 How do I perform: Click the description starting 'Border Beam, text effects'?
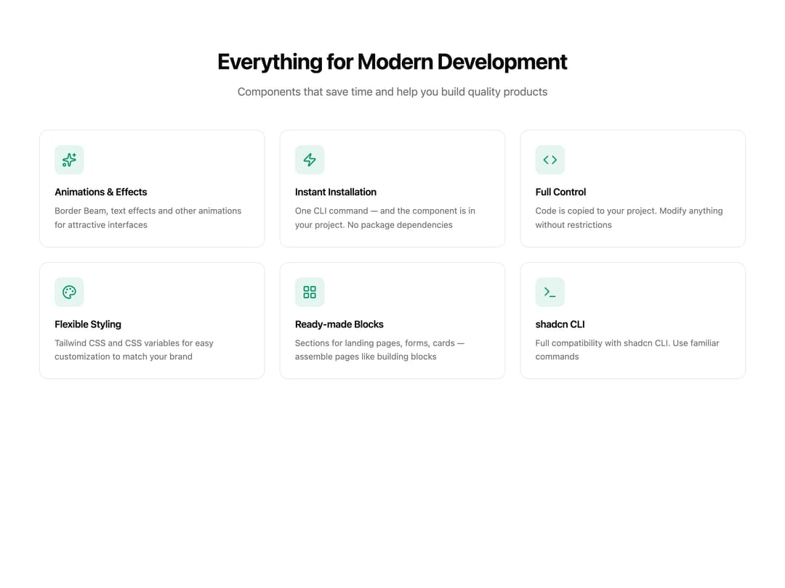pos(148,218)
